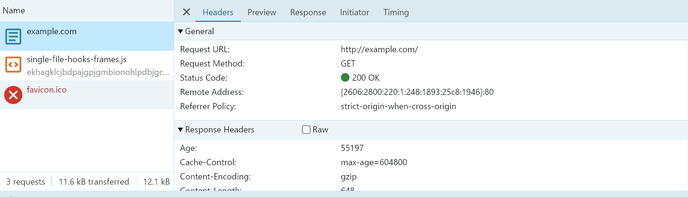The height and width of the screenshot is (197, 688).
Task: Click the red error icon for favicon.ico
Action: click(x=13, y=94)
